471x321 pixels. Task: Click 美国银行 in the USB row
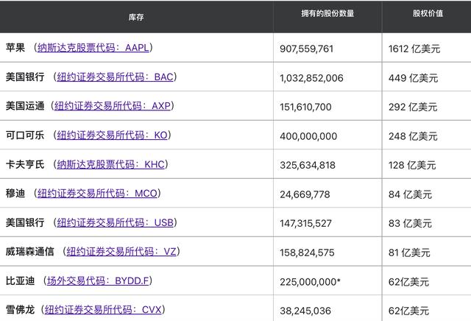[x=25, y=222]
